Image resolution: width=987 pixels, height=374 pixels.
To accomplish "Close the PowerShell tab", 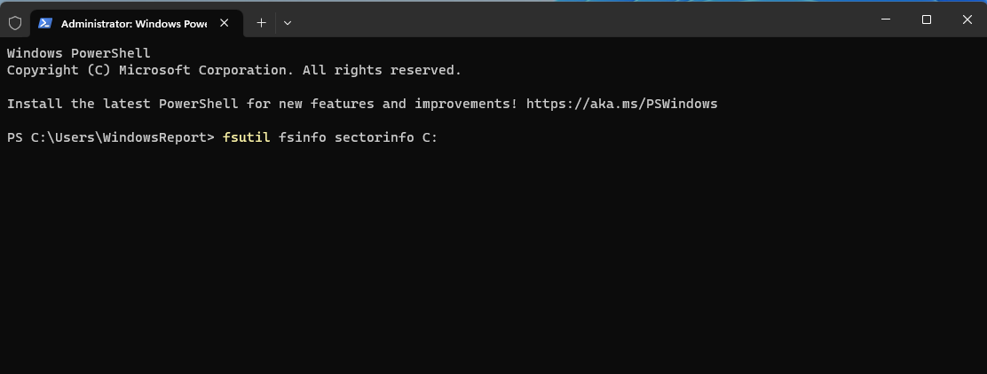I will pos(225,23).
